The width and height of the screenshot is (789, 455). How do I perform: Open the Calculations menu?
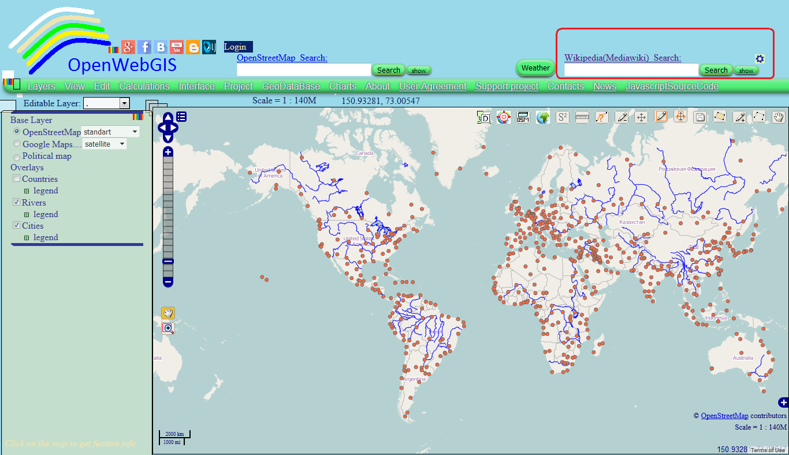144,85
